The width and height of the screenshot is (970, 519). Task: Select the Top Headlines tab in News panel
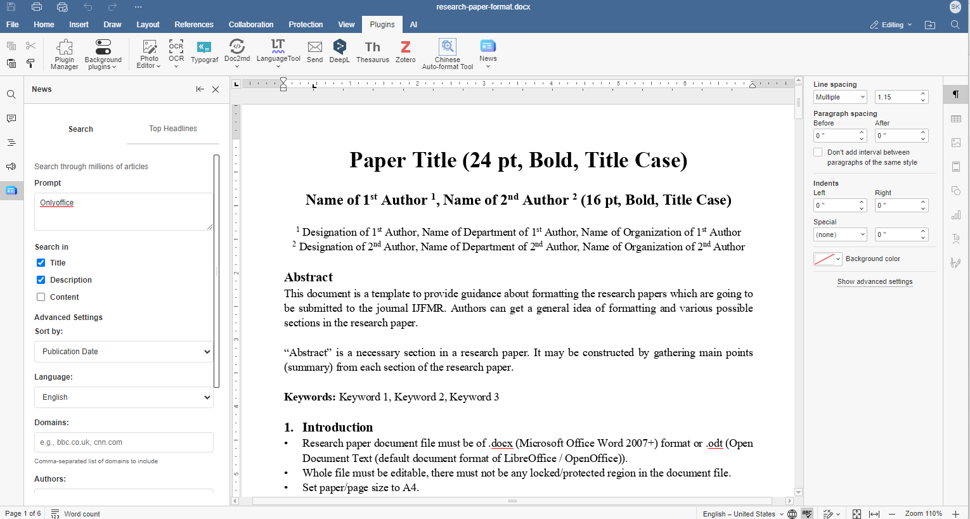tap(172, 128)
